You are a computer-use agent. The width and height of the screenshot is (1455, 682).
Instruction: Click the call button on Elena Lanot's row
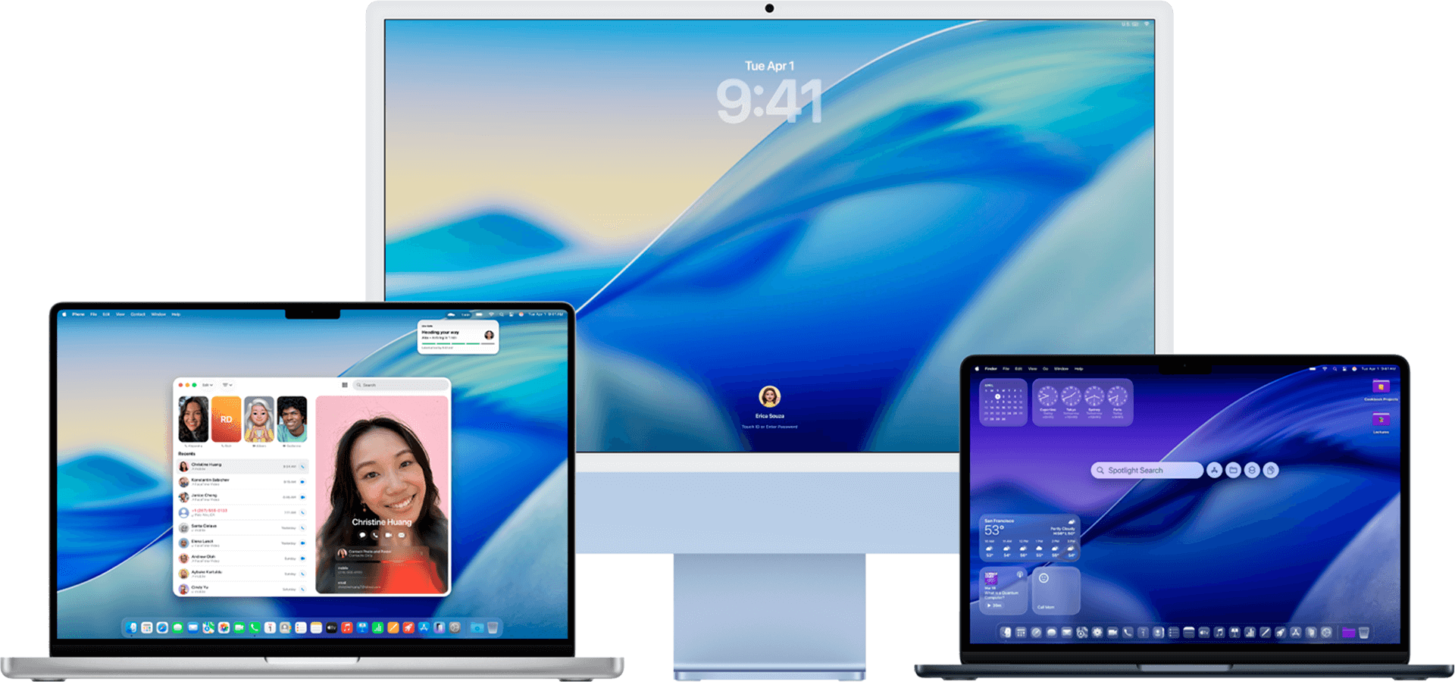pyautogui.click(x=302, y=543)
